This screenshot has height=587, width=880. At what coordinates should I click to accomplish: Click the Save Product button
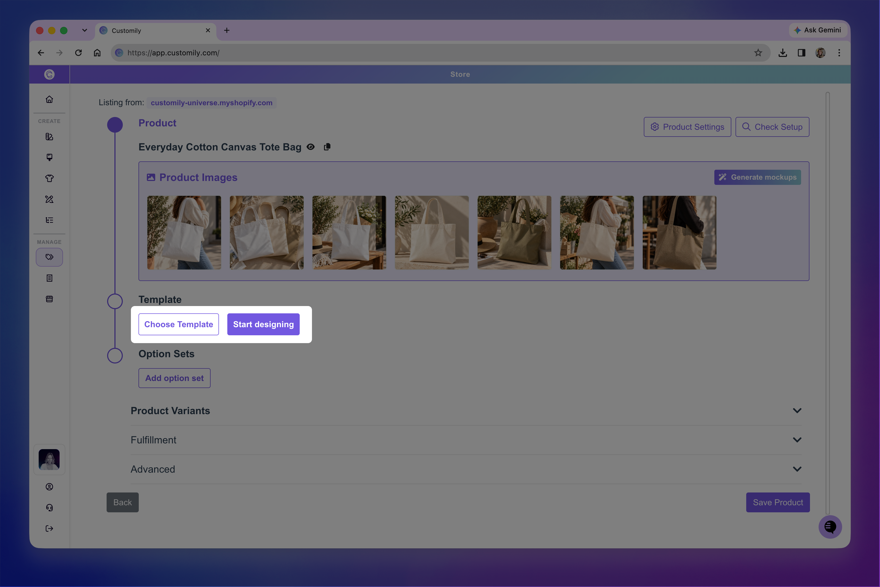(x=778, y=502)
